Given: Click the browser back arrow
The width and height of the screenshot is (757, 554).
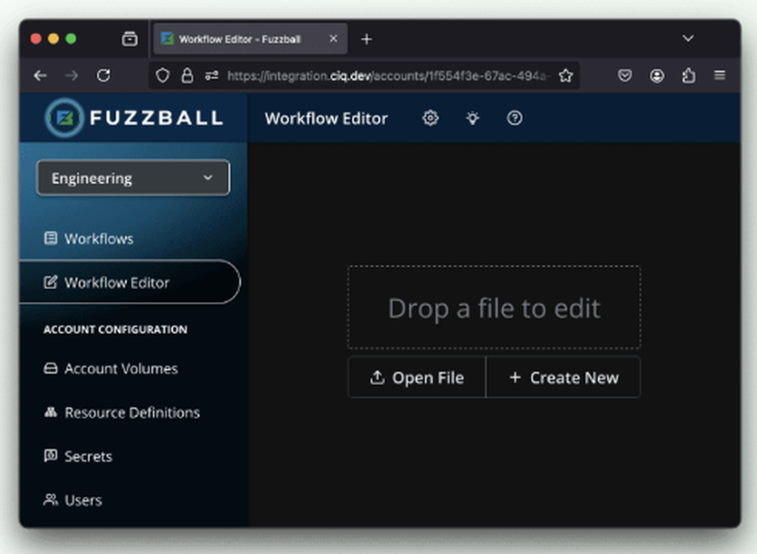Looking at the screenshot, I should 41,76.
